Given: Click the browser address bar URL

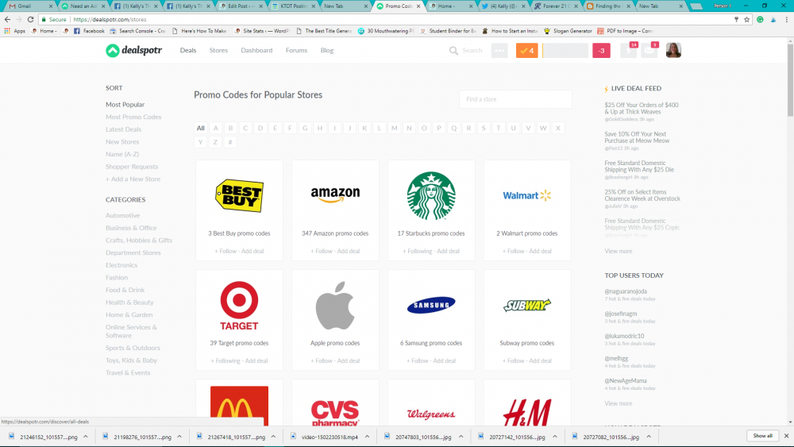Looking at the screenshot, I should click(x=110, y=19).
